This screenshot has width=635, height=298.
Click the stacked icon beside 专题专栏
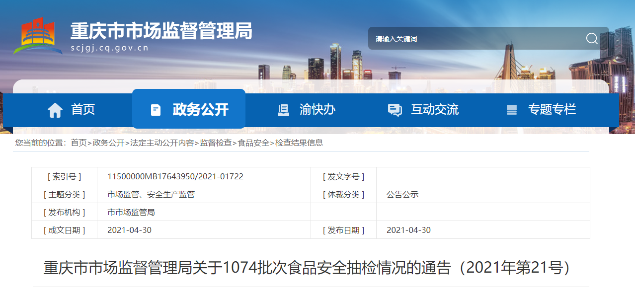(512, 110)
